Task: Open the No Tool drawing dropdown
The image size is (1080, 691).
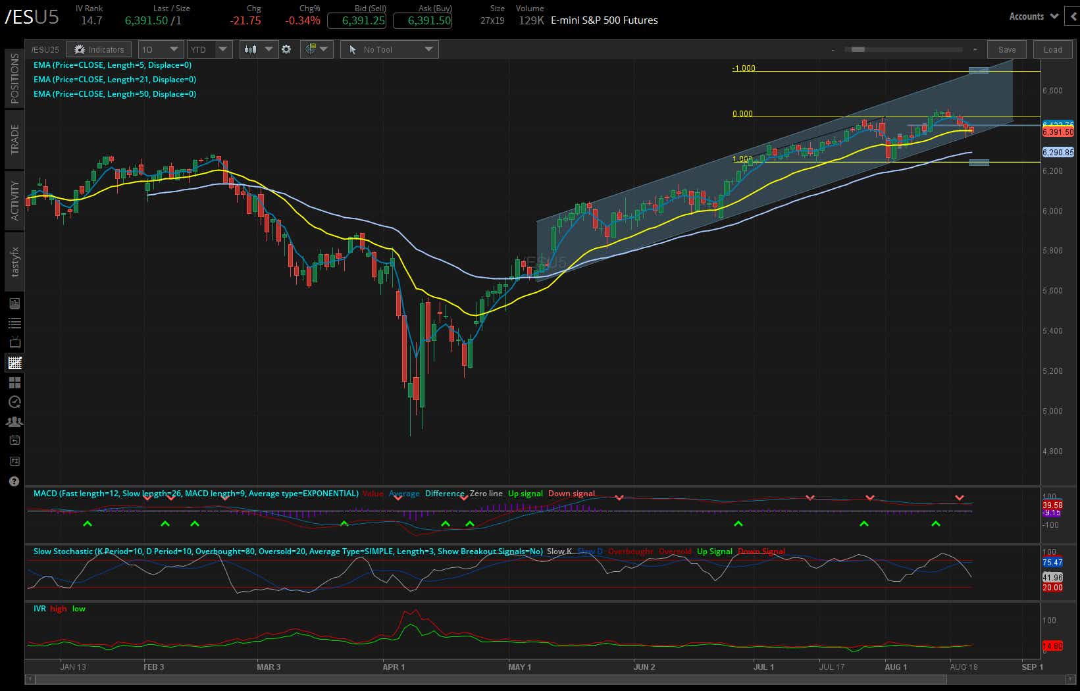Action: (389, 49)
